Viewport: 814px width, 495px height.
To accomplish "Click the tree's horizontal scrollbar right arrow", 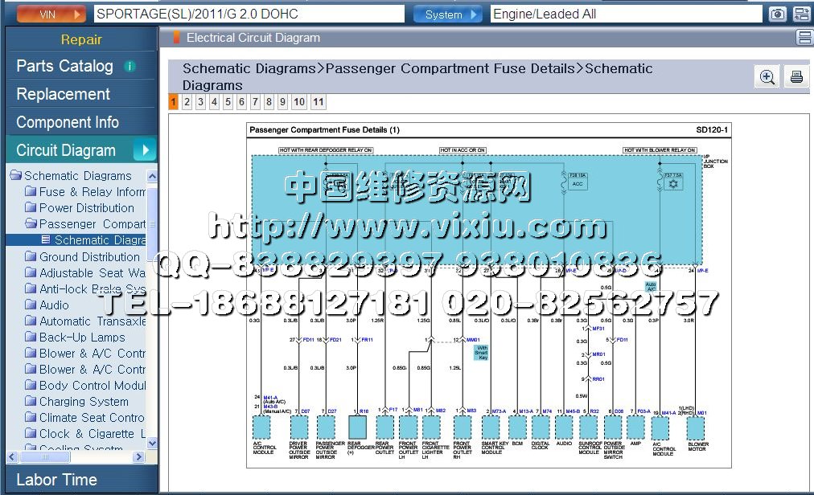I will (139, 456).
